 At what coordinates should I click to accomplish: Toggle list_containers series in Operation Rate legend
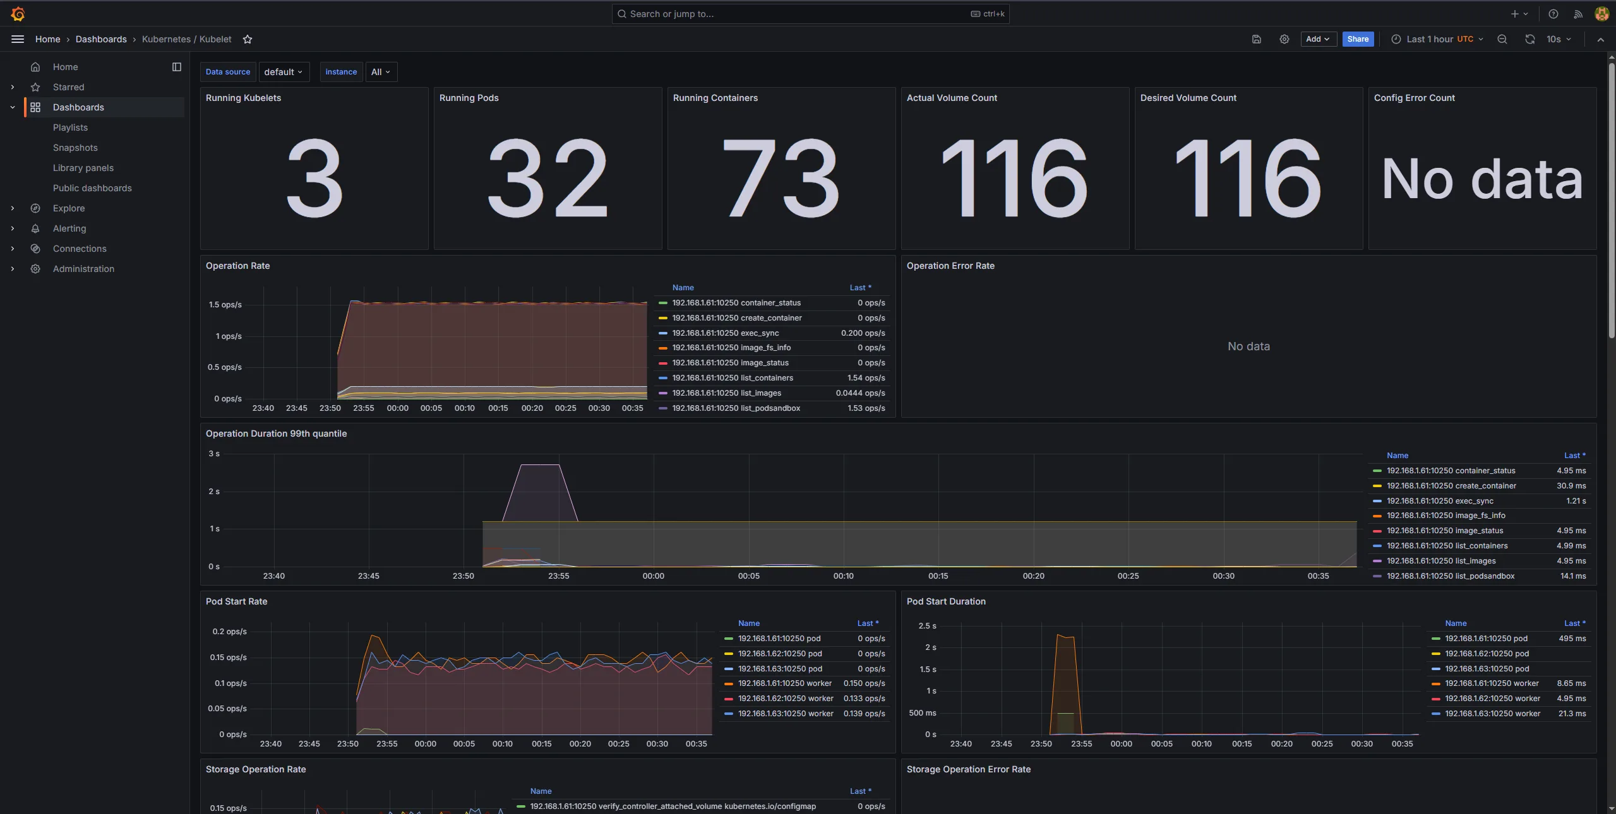(x=733, y=378)
